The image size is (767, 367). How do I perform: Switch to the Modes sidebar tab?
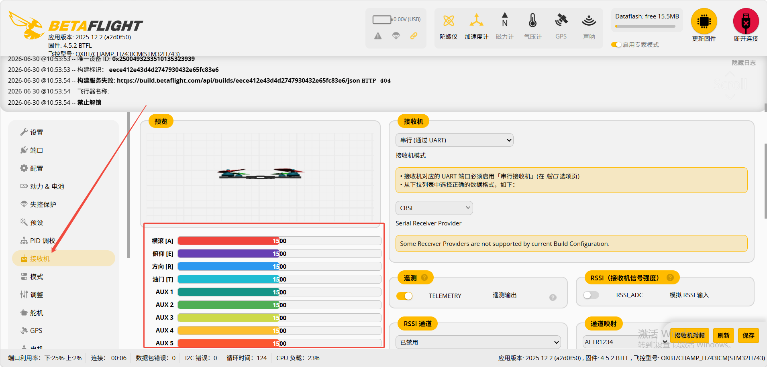click(36, 277)
